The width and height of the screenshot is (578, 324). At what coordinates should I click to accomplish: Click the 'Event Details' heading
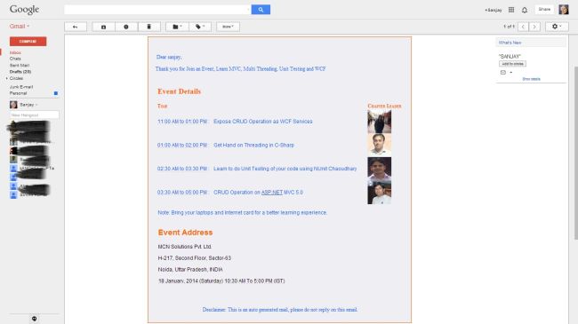179,91
